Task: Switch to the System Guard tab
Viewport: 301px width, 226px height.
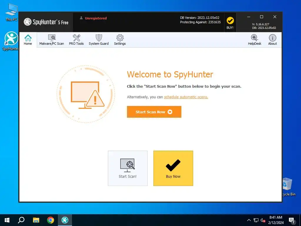Action: (99, 40)
